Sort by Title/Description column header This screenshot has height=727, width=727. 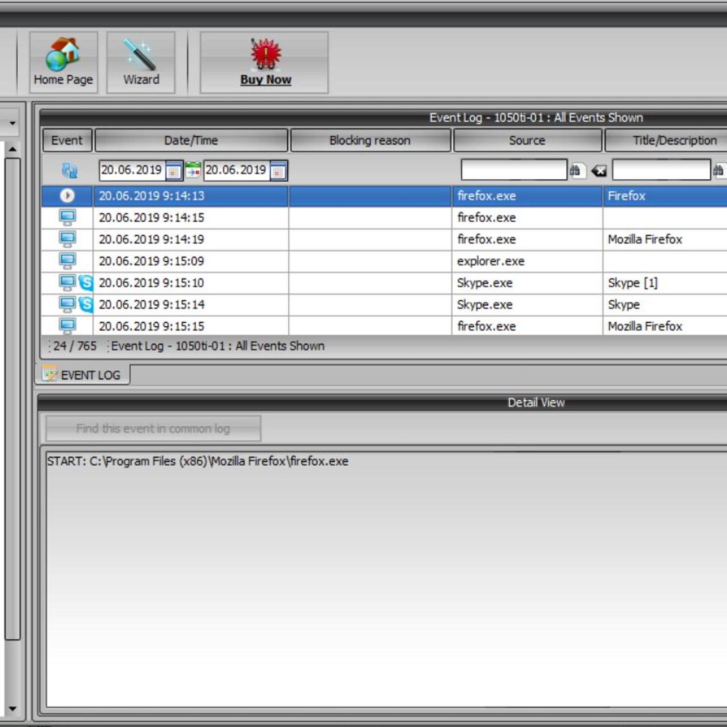(666, 140)
